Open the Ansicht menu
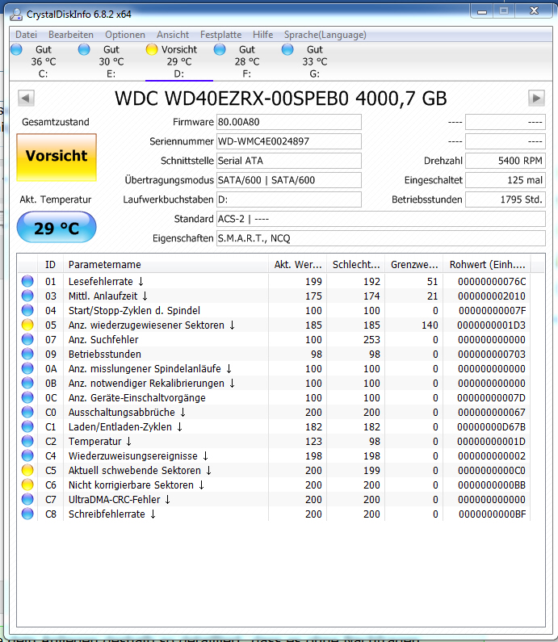 tap(173, 35)
